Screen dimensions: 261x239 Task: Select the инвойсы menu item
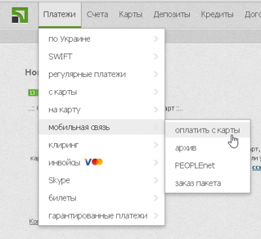tap(102, 163)
